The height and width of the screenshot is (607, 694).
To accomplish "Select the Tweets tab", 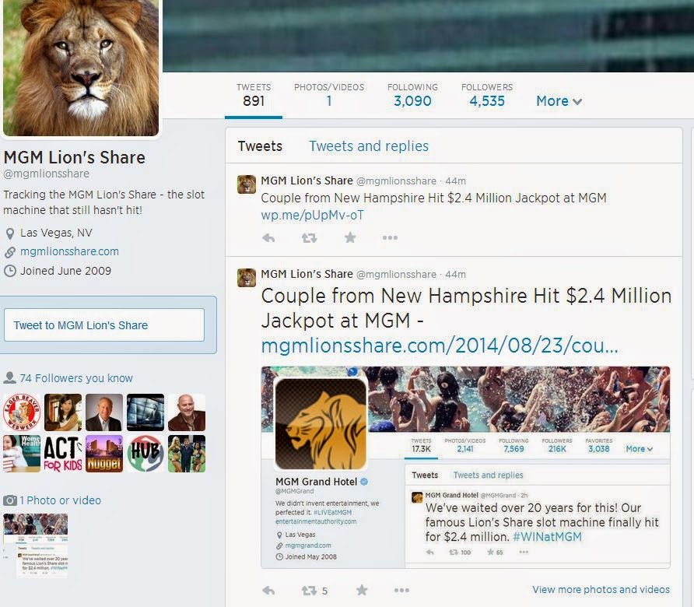I will [x=260, y=146].
